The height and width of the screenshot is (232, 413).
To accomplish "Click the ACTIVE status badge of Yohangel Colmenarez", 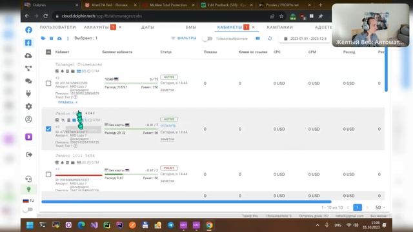I will tap(169, 77).
